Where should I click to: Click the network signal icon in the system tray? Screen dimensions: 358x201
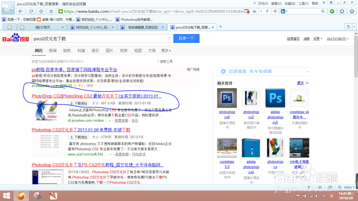tap(311, 196)
